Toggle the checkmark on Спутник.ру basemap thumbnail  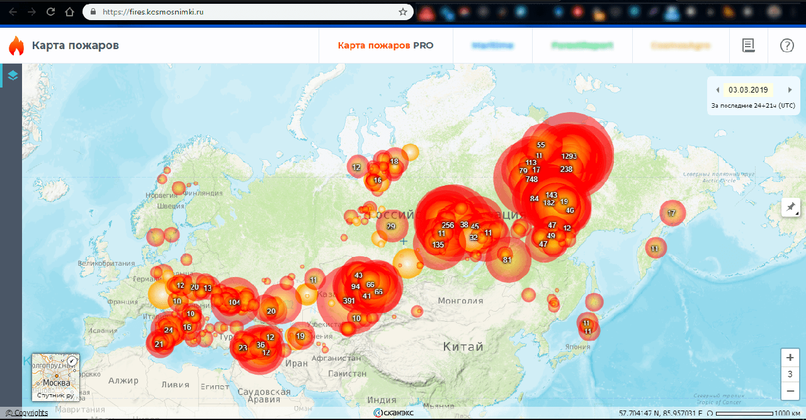(72, 361)
